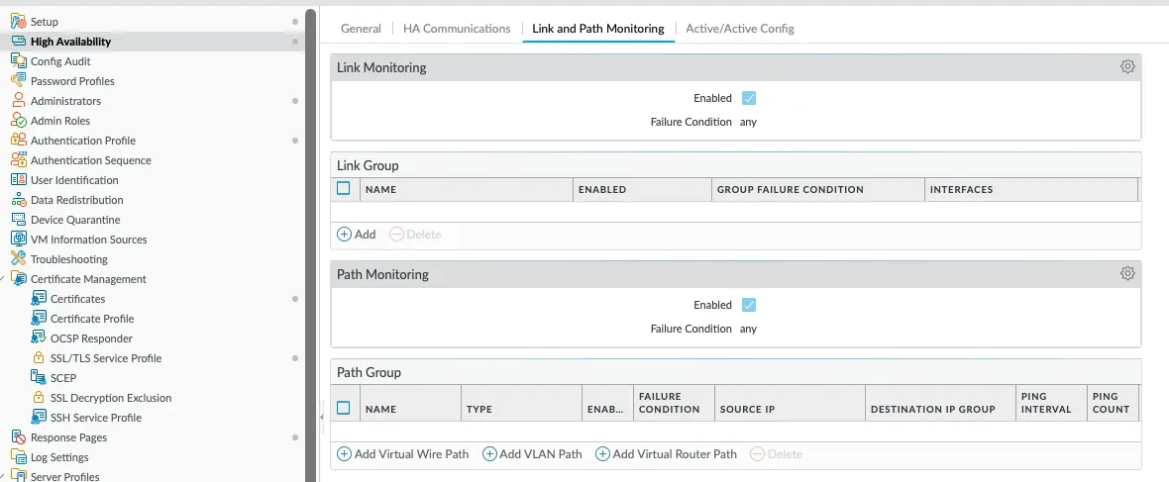Select Response Pages in the sidebar
This screenshot has height=482, width=1169.
[x=68, y=437]
